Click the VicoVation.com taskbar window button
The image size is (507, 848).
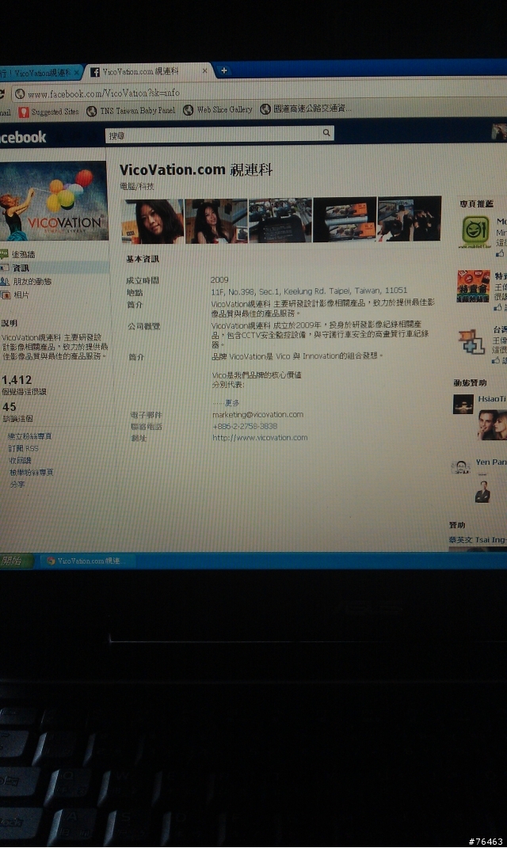click(86, 561)
